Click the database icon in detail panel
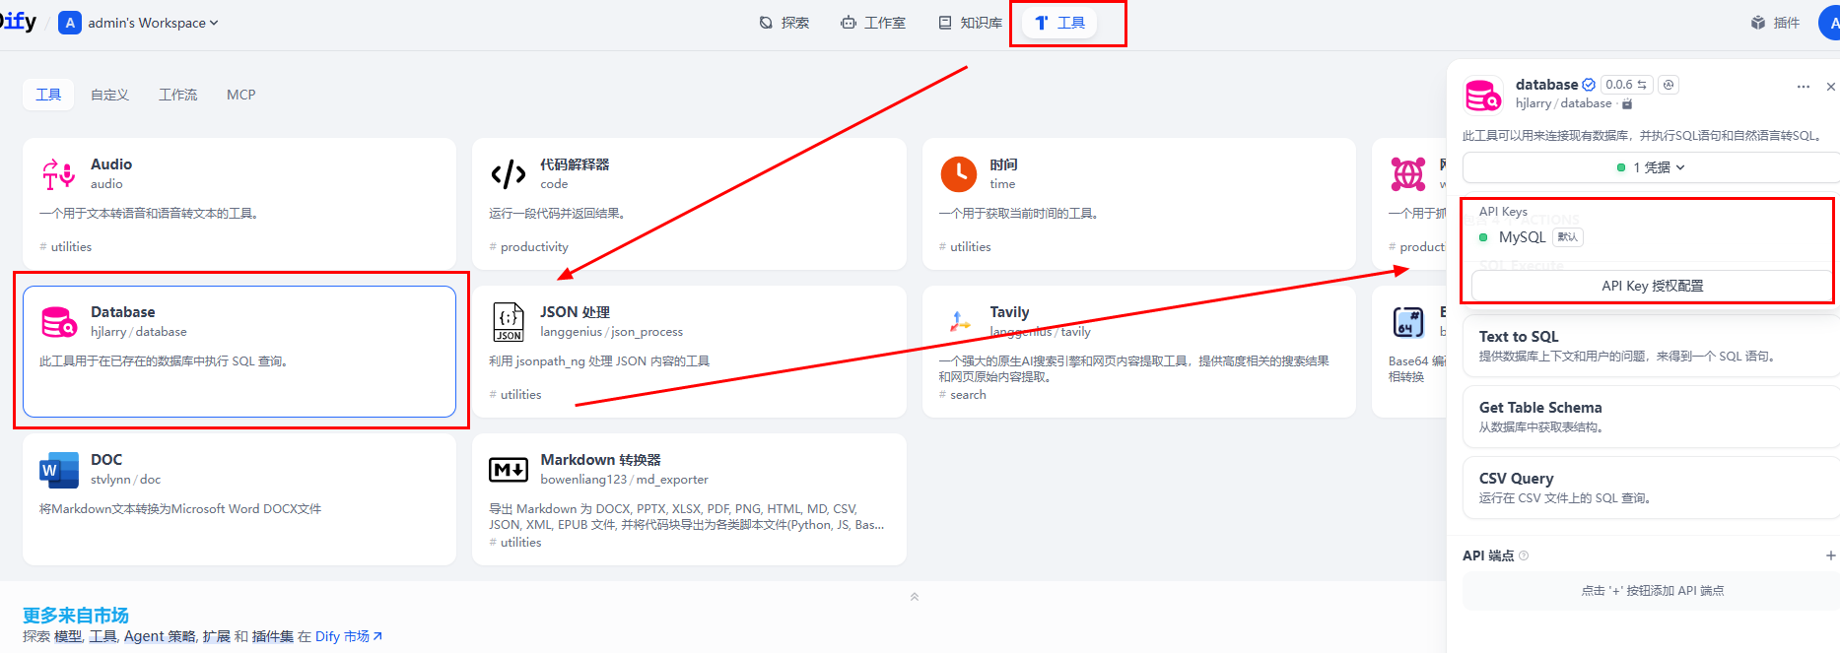 [x=1483, y=95]
